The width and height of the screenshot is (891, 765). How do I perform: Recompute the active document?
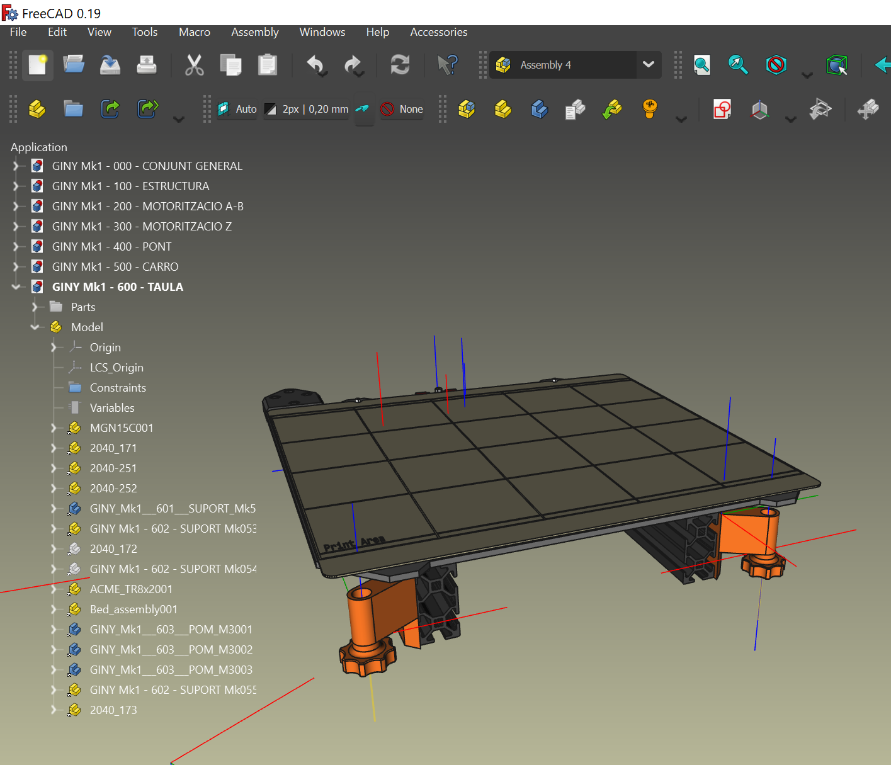click(400, 65)
